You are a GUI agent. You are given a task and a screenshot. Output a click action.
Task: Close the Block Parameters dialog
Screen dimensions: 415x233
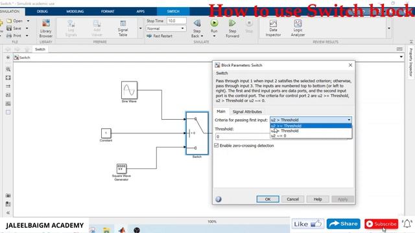tap(350, 65)
